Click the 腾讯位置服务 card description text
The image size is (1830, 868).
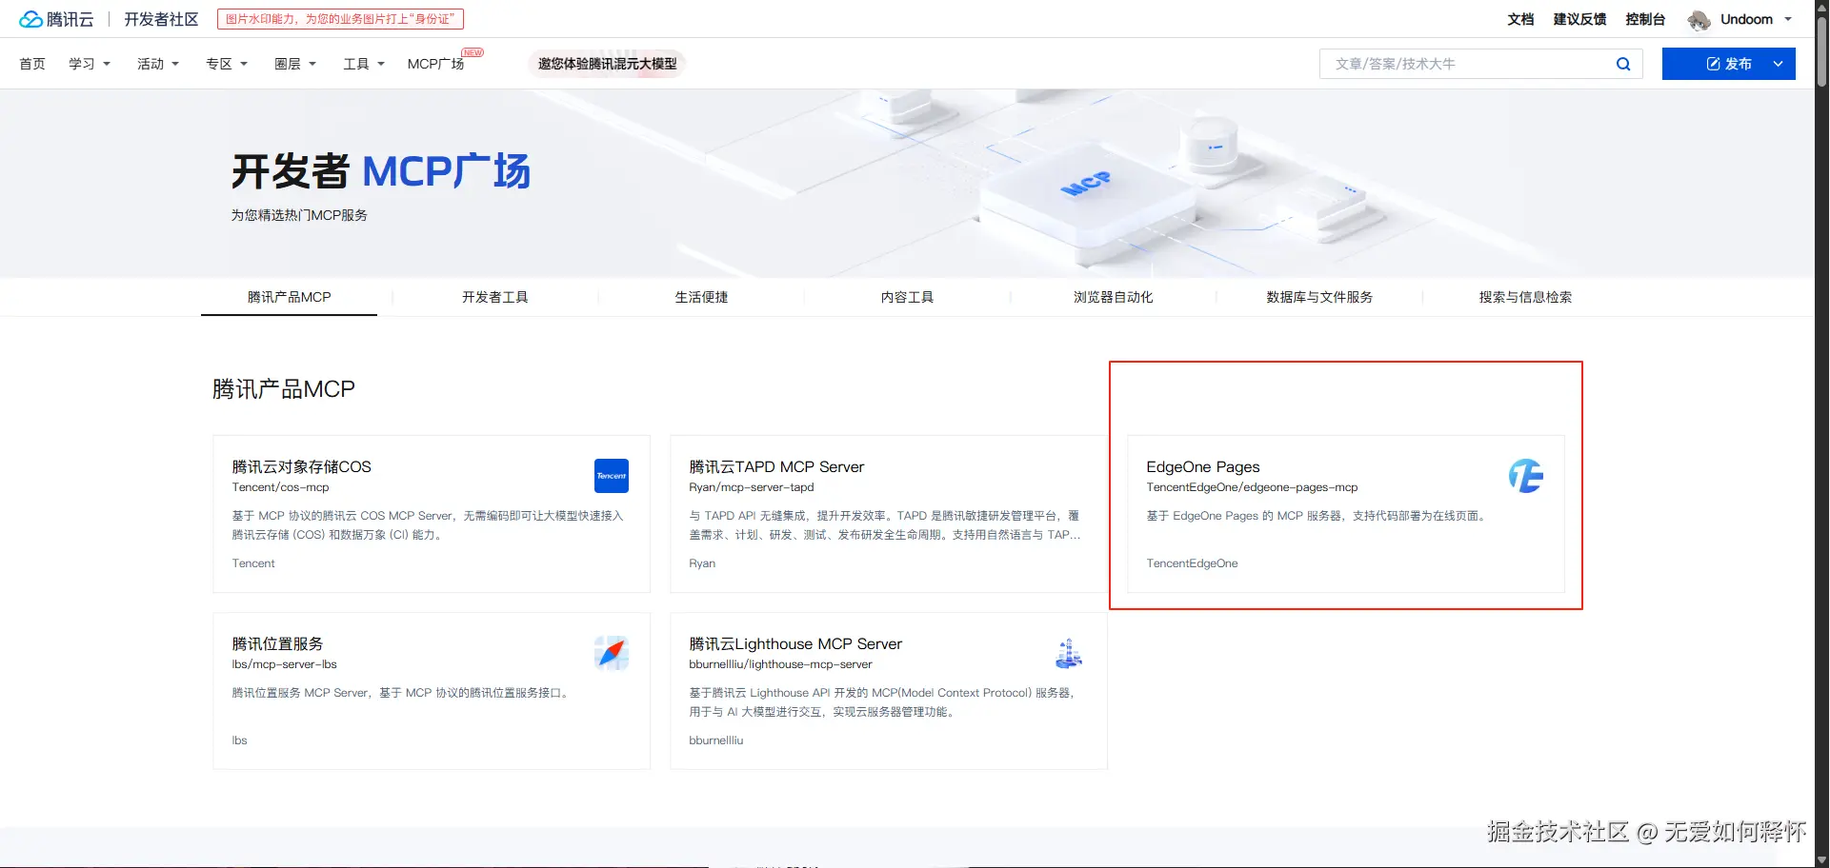(403, 693)
